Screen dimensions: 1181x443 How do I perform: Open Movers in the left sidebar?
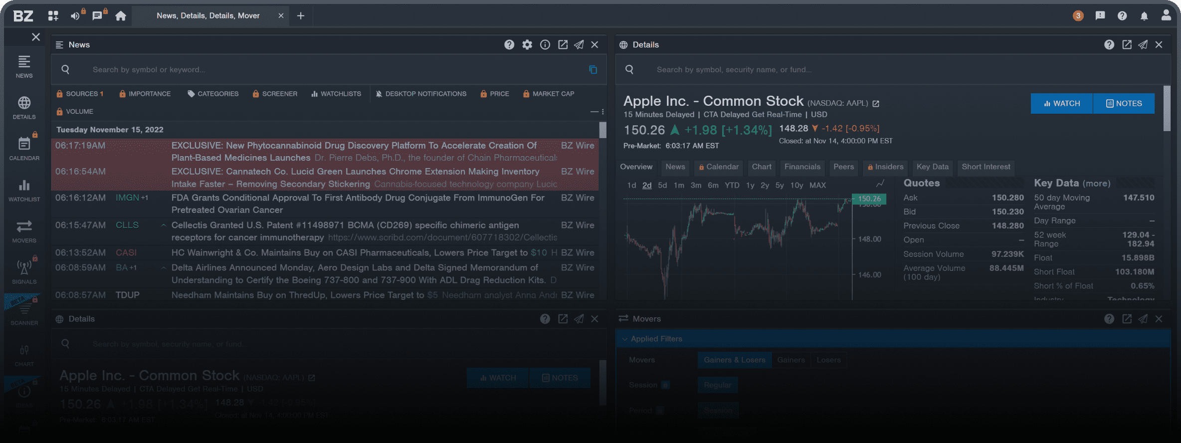(x=24, y=232)
